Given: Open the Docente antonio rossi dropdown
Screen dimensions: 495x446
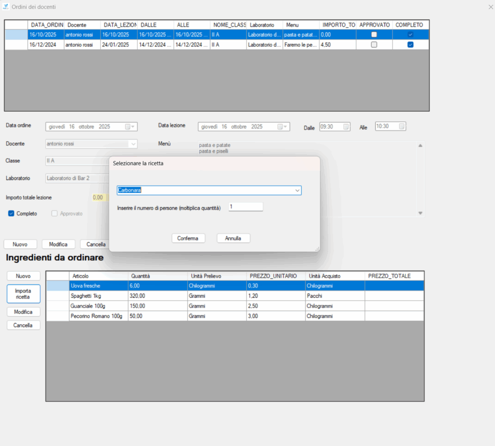Looking at the screenshot, I should click(132, 144).
